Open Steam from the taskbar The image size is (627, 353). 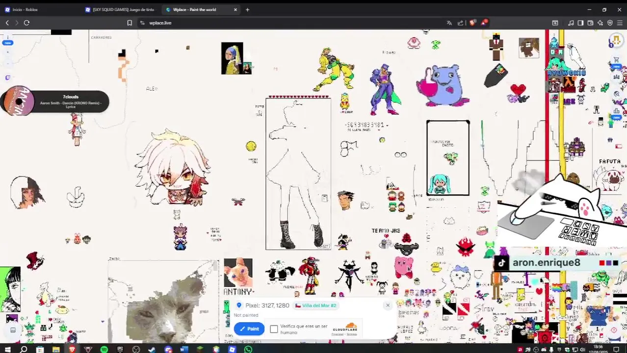click(152, 349)
